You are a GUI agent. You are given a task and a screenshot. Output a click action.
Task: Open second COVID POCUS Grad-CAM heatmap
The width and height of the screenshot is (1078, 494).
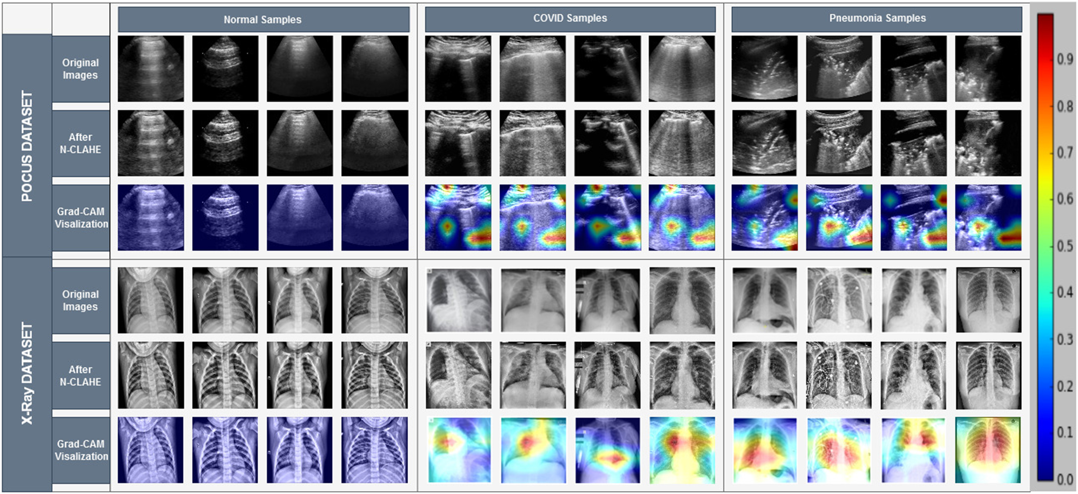(533, 217)
